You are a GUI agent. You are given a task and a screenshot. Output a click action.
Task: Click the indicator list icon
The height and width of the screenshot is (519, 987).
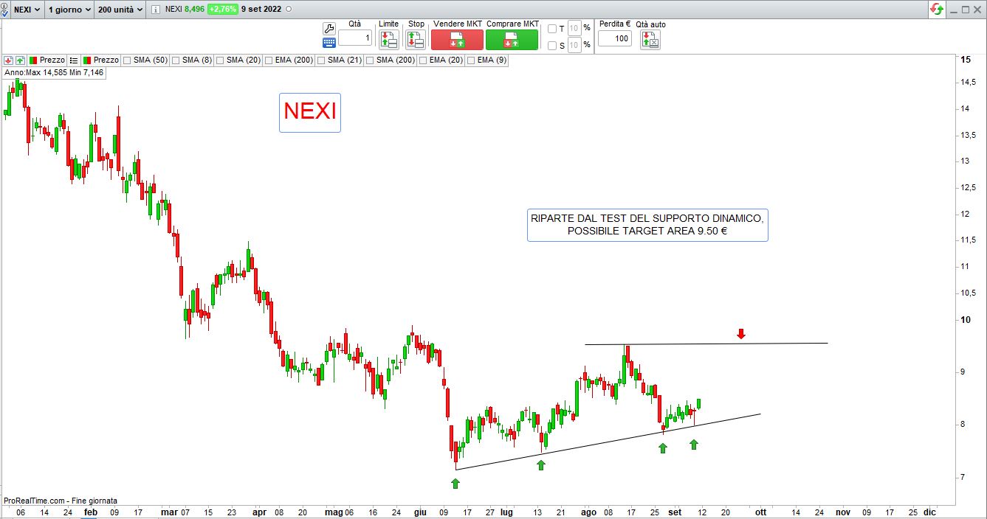click(x=74, y=60)
